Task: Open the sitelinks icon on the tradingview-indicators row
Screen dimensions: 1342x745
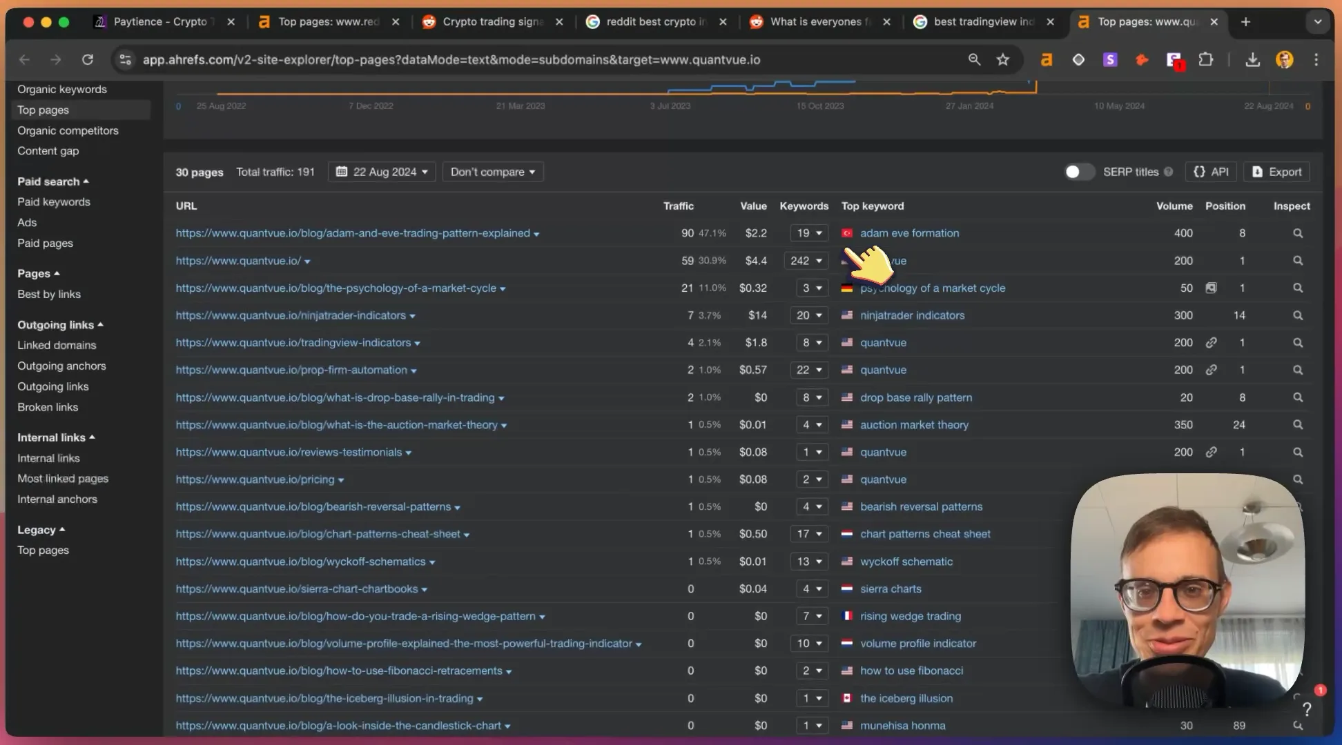Action: click(x=1211, y=343)
